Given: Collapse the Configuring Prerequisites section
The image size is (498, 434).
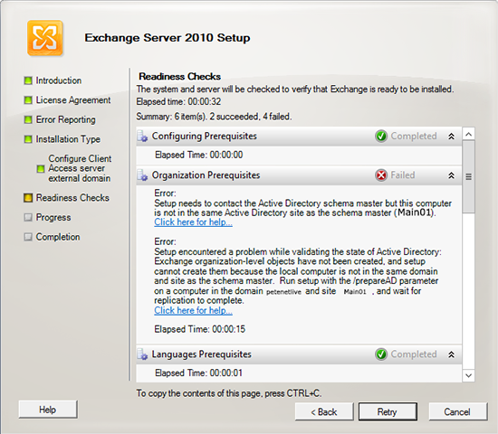Looking at the screenshot, I should [x=451, y=137].
